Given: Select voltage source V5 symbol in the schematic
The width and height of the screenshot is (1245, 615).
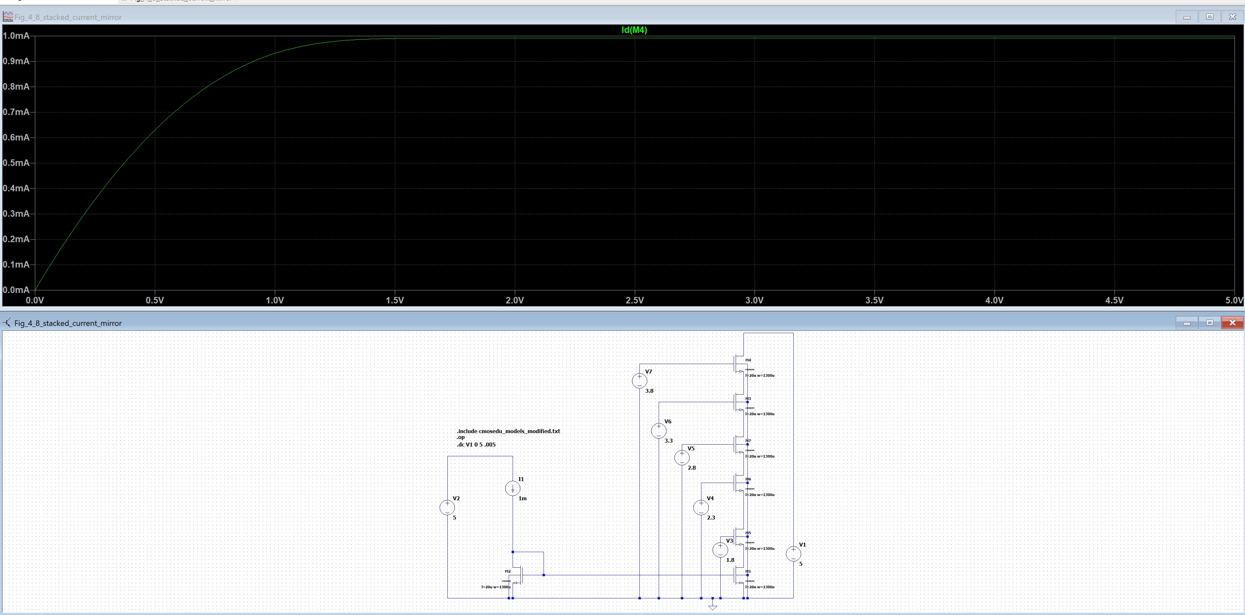Looking at the screenshot, I should click(682, 458).
